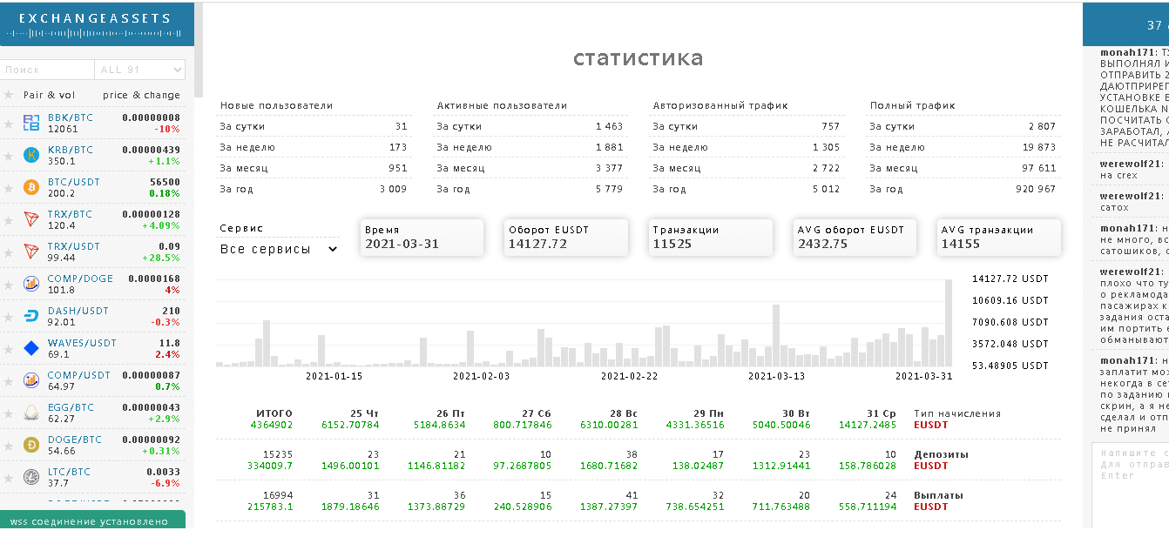Click the favorites star column header

[x=9, y=95]
